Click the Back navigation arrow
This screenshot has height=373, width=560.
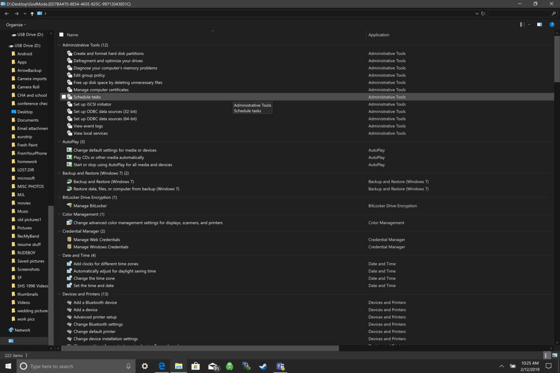7,14
